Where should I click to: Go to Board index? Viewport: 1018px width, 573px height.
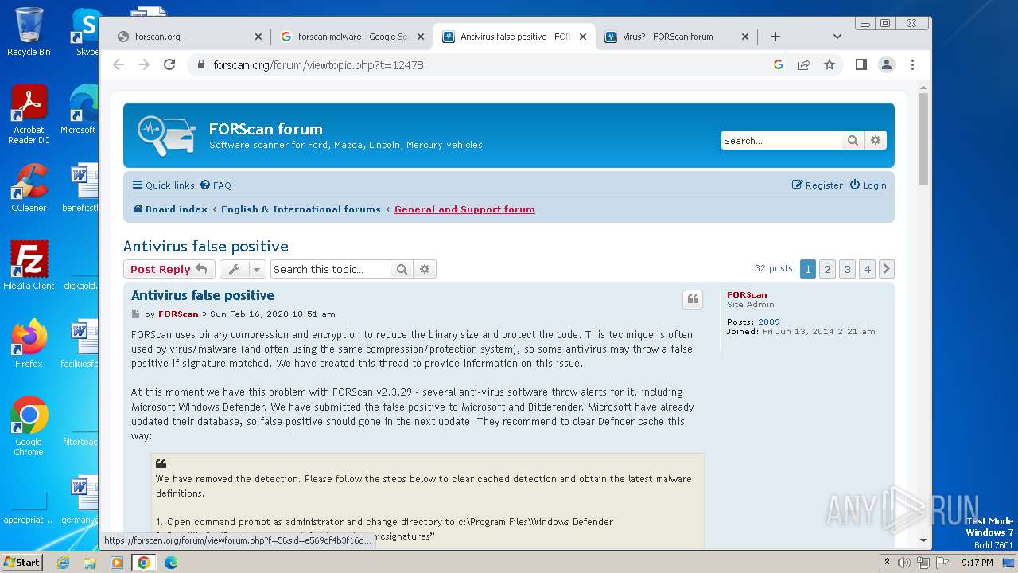coord(169,209)
